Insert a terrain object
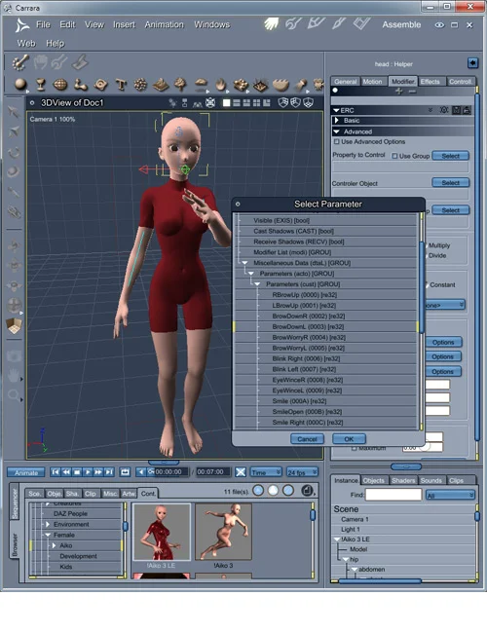This screenshot has height=633, width=487. 161,85
